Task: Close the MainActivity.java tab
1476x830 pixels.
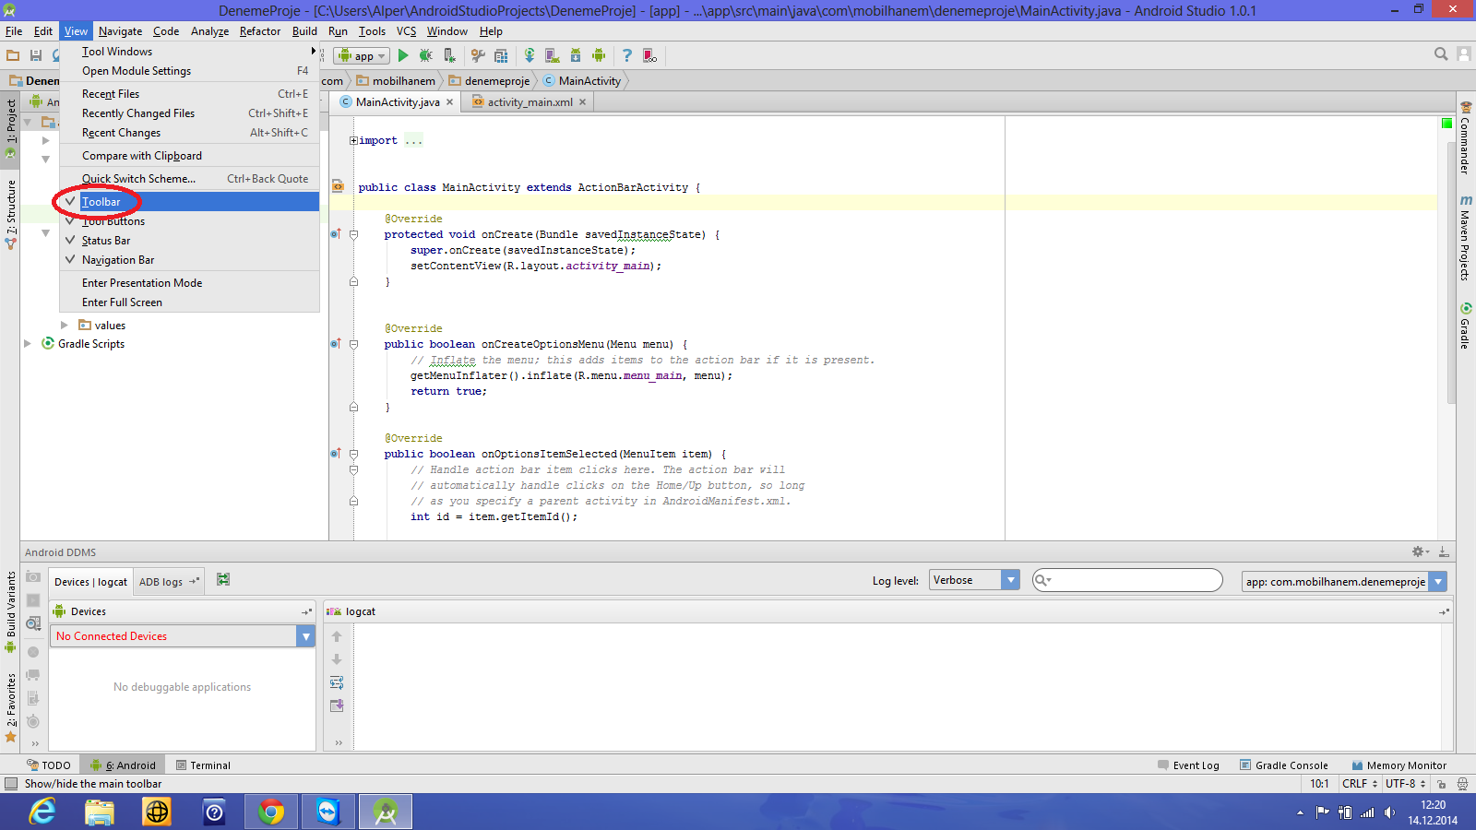Action: coord(450,102)
